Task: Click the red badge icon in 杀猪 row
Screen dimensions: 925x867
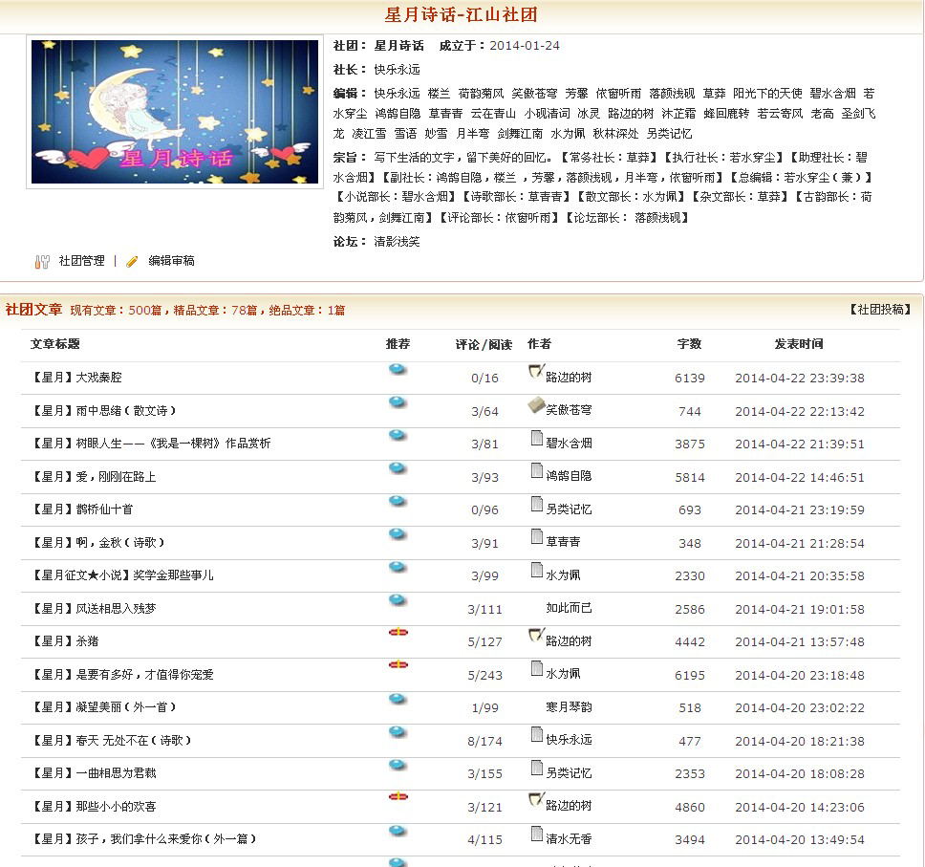Action: pyautogui.click(x=398, y=632)
